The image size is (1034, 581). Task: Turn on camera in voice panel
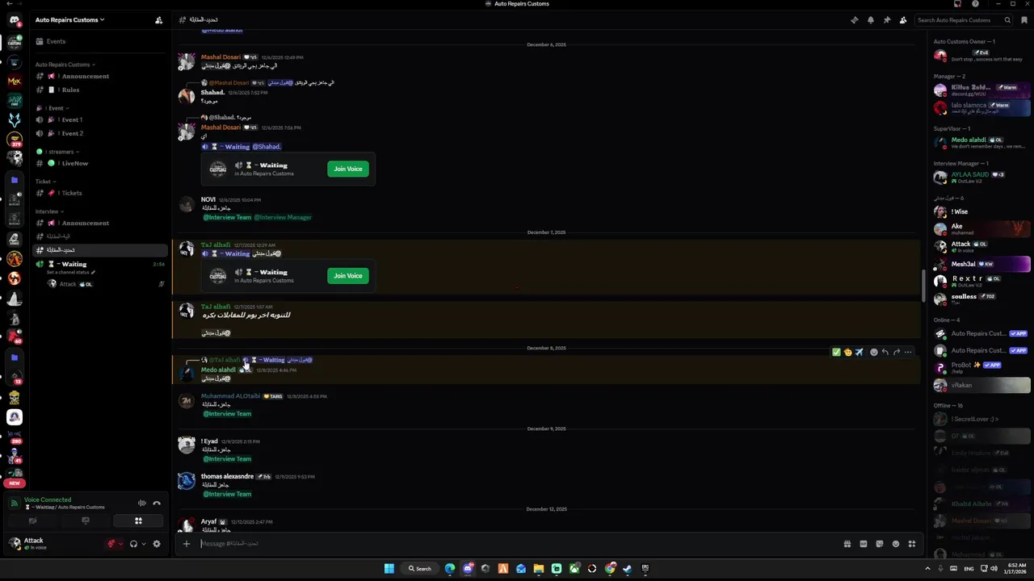(32, 521)
